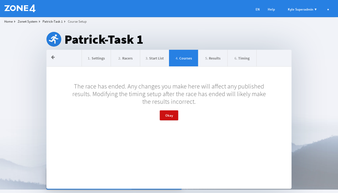Viewport: 338px width, 193px height.
Task: Open the Help link in header
Action: [x=271, y=9]
